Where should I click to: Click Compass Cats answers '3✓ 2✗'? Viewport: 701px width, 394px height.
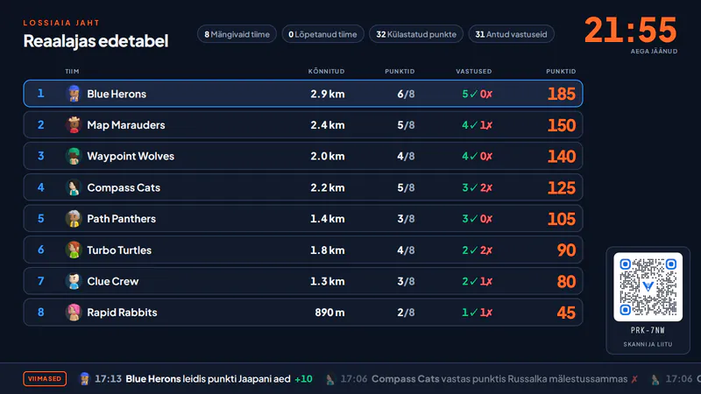477,187
